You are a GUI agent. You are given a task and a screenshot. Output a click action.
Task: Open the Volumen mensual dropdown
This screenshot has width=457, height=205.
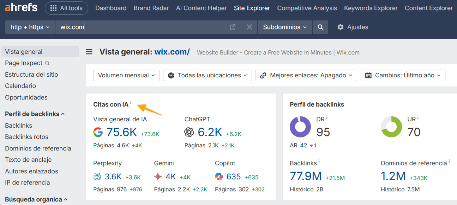[x=126, y=75]
